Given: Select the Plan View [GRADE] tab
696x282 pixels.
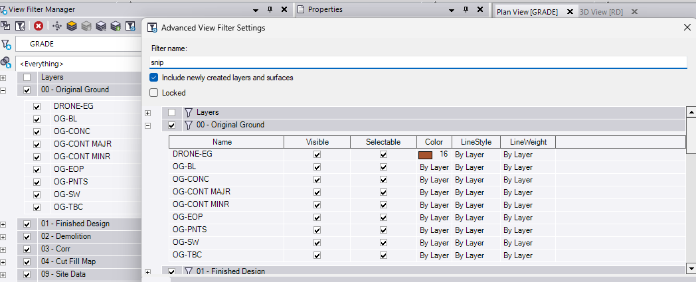Looking at the screenshot, I should click(527, 12).
